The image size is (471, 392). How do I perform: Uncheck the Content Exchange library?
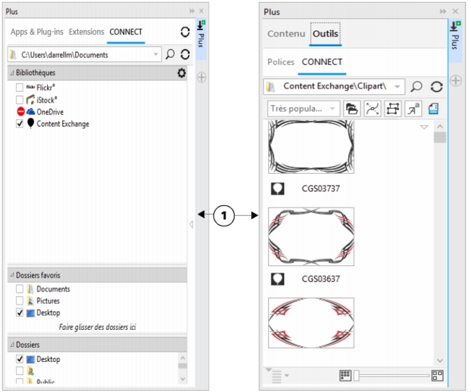pyautogui.click(x=20, y=123)
